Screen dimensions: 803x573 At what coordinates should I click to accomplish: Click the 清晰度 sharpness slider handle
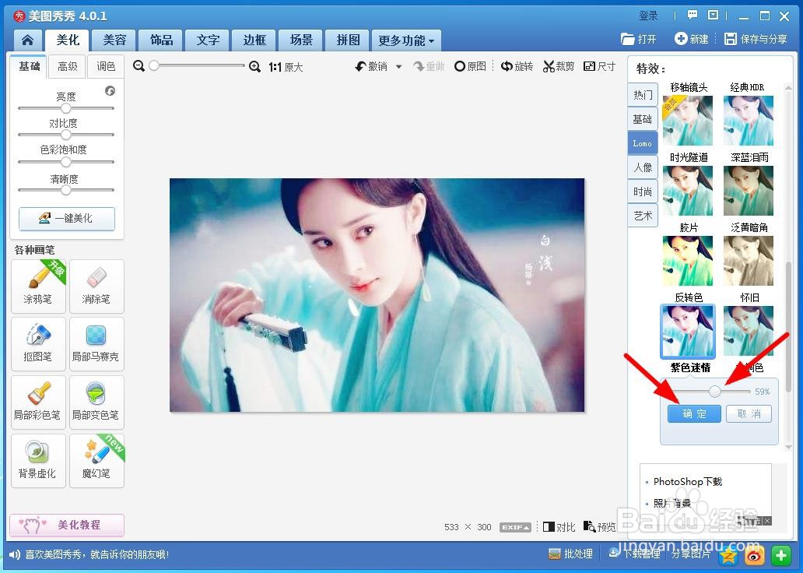pyautogui.click(x=65, y=190)
